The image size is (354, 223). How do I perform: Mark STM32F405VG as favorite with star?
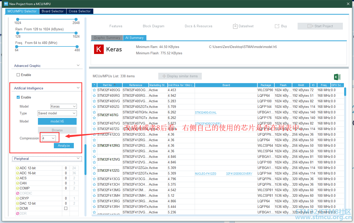tap(94, 101)
